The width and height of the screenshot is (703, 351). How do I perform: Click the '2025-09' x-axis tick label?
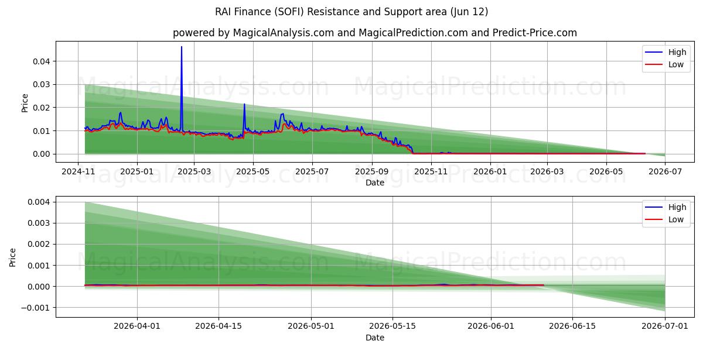tap(372, 171)
